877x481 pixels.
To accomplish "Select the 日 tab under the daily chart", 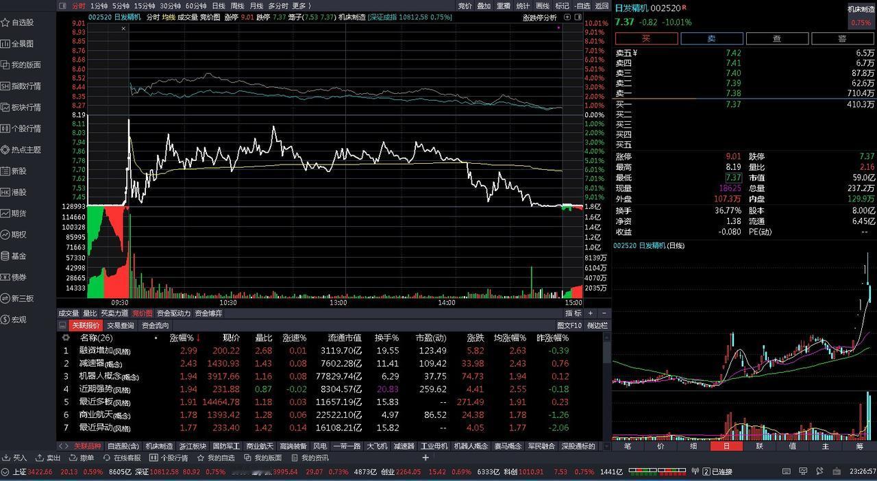I will [x=726, y=446].
